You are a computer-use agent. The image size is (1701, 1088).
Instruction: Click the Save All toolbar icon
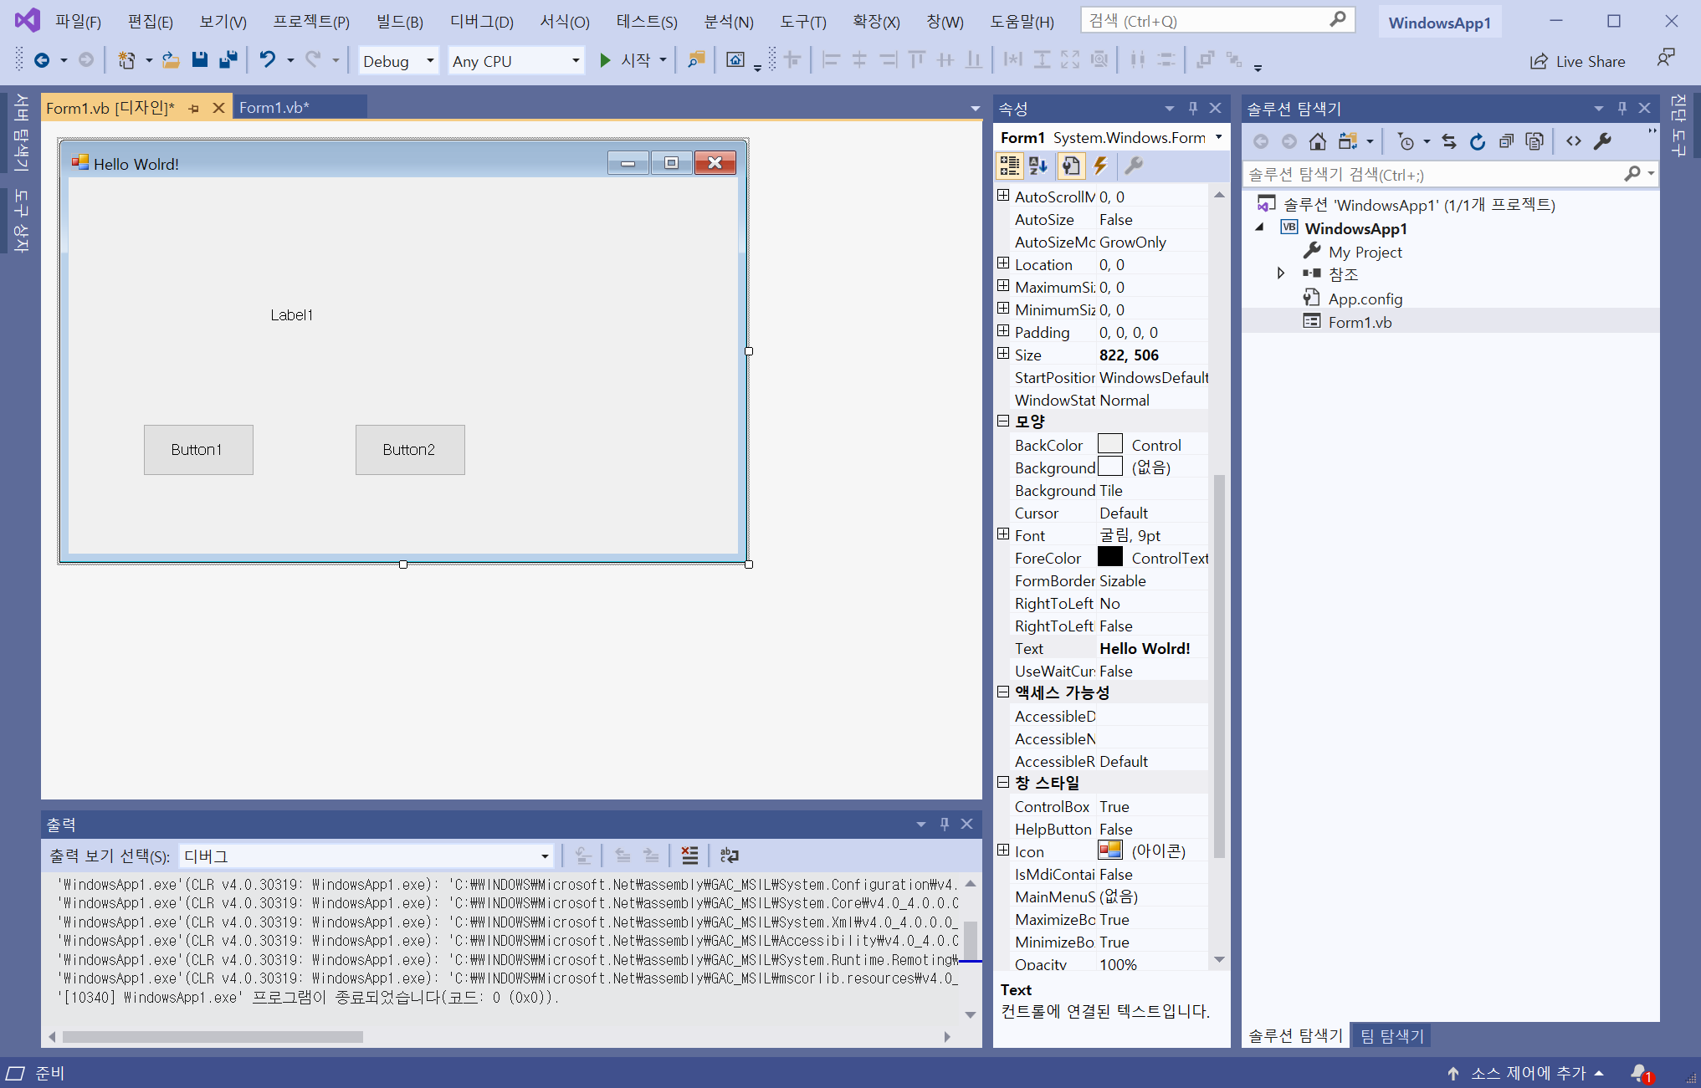tap(228, 60)
